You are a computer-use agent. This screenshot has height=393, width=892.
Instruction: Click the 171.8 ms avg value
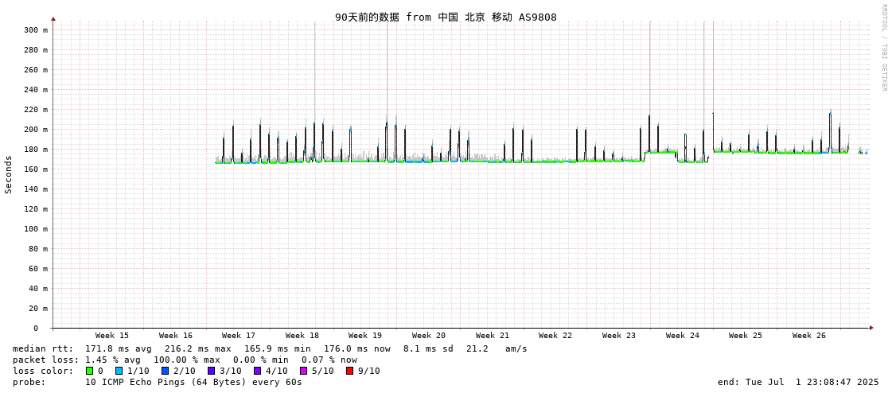tap(119, 348)
